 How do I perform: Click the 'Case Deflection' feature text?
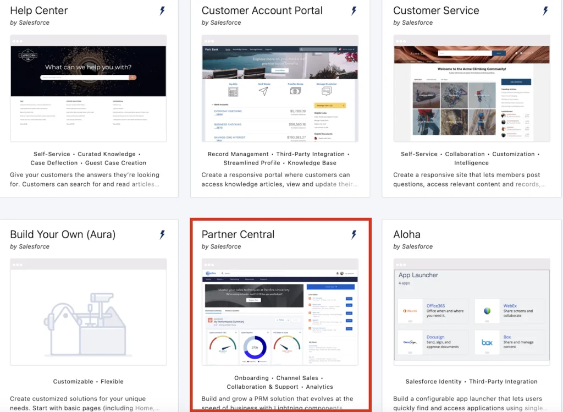pos(54,163)
